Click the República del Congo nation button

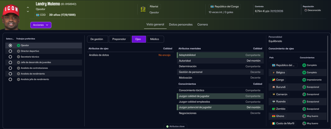[x=225, y=6]
